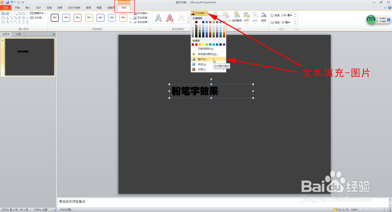Expand the shape styles gallery more arrow
Screen dimensions: 392x212
pyautogui.click(x=131, y=22)
